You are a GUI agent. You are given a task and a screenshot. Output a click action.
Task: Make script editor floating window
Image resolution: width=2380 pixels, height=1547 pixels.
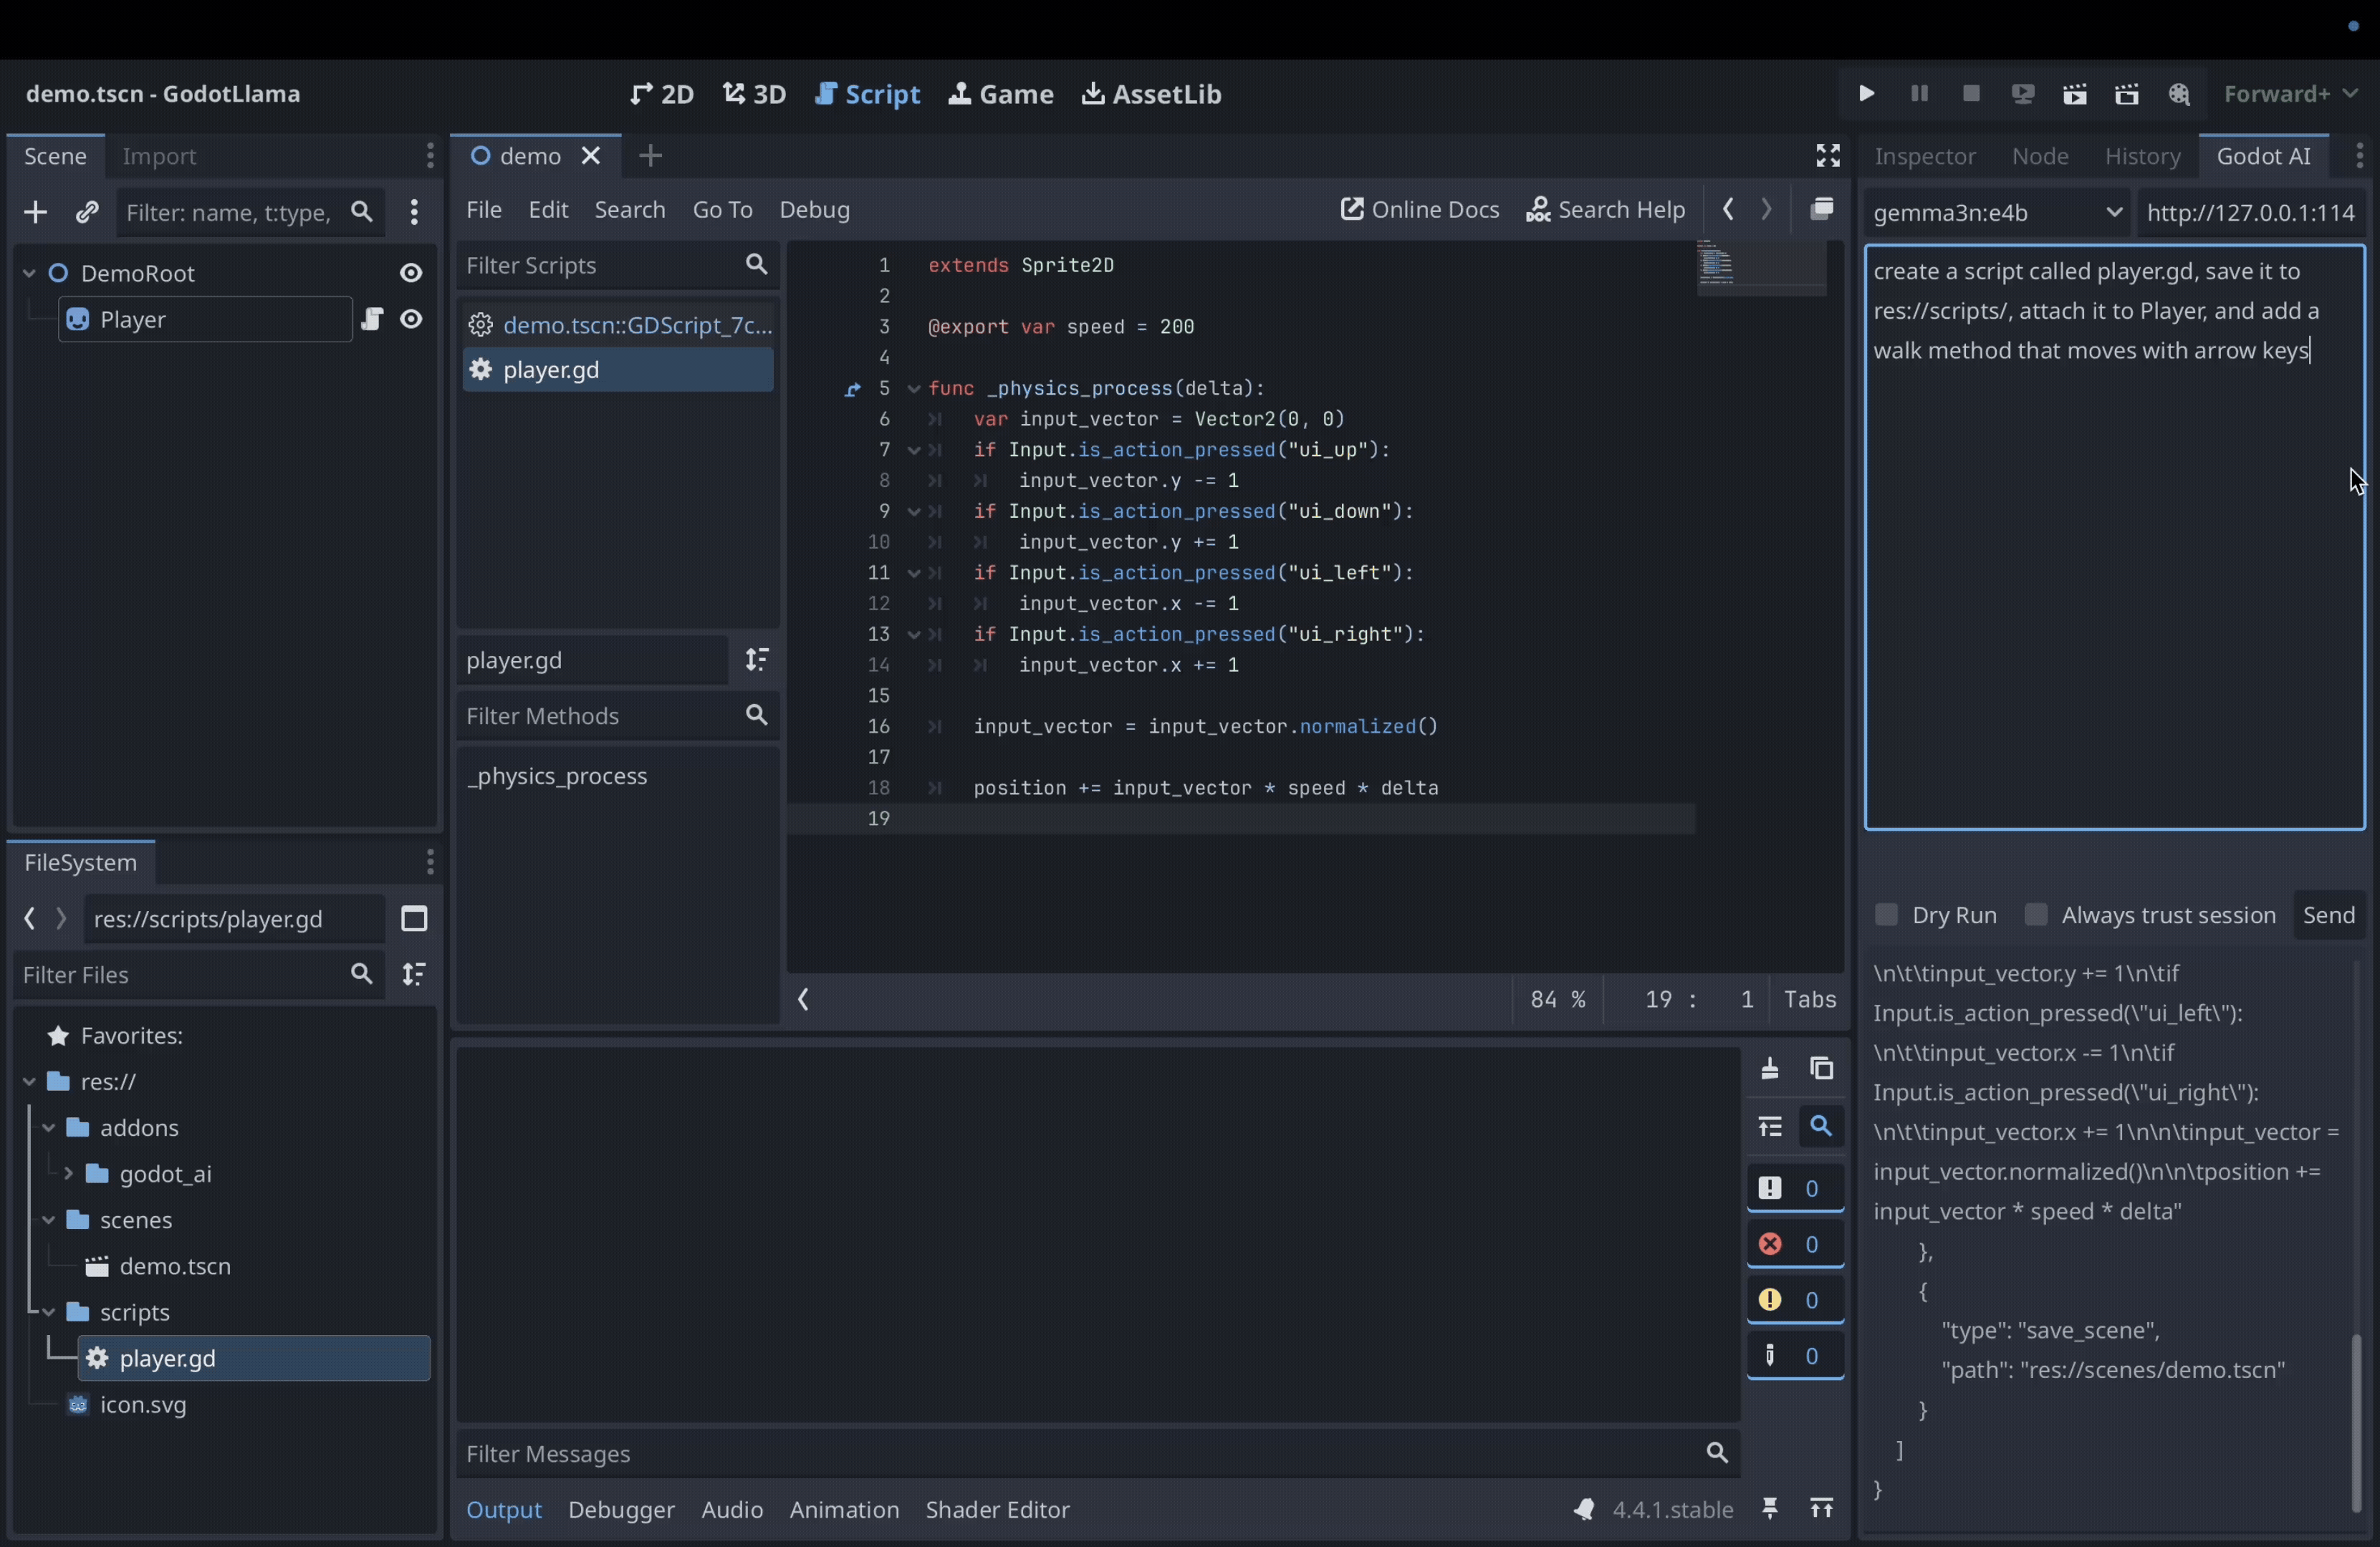[x=1822, y=210]
